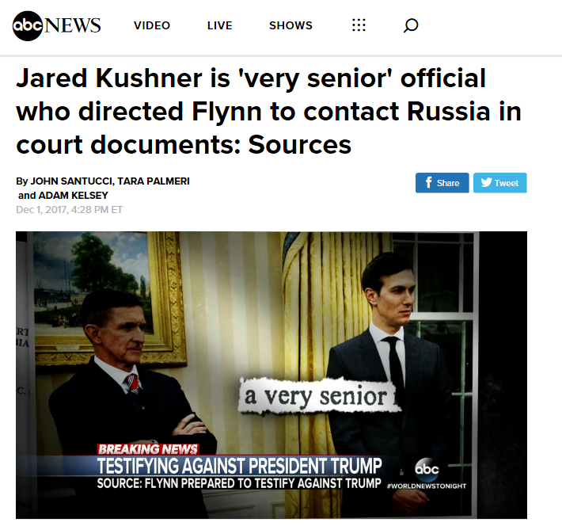Share article via Facebook Share button

click(x=442, y=183)
